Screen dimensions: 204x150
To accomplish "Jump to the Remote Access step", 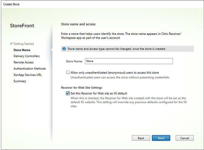I will click(x=23, y=62).
